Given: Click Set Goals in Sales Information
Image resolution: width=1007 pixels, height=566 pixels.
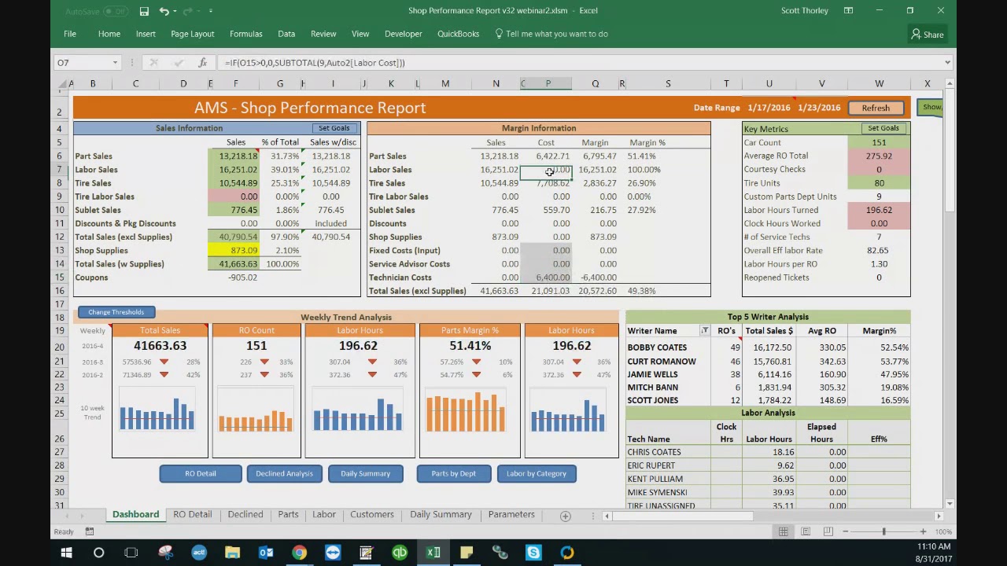Looking at the screenshot, I should (334, 128).
